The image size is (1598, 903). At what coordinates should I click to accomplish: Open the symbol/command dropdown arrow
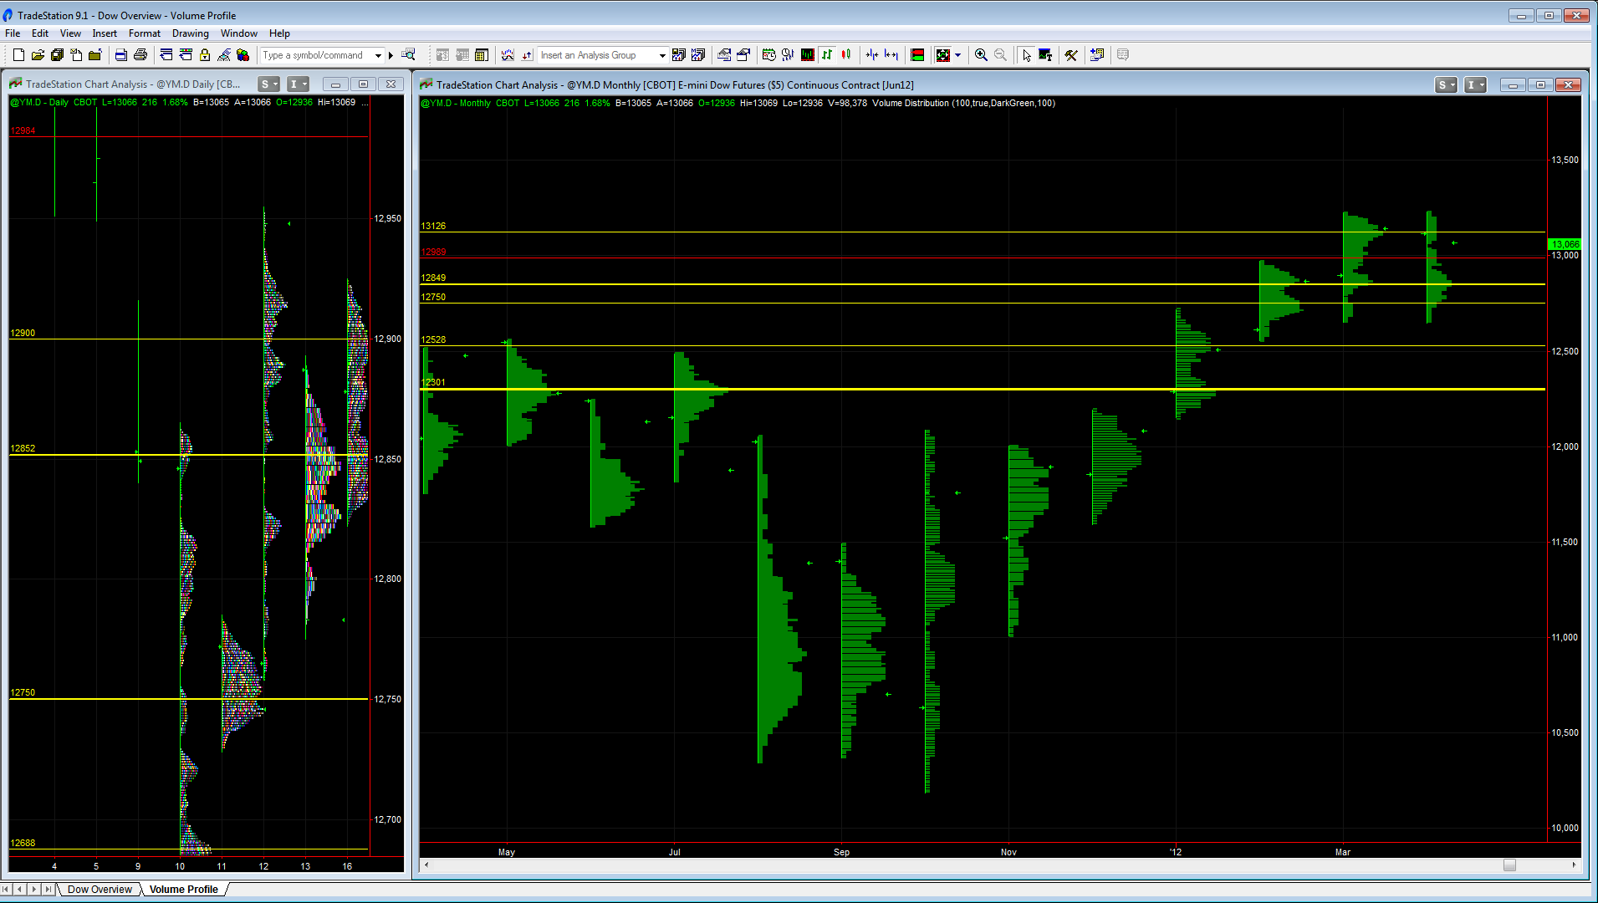point(378,55)
